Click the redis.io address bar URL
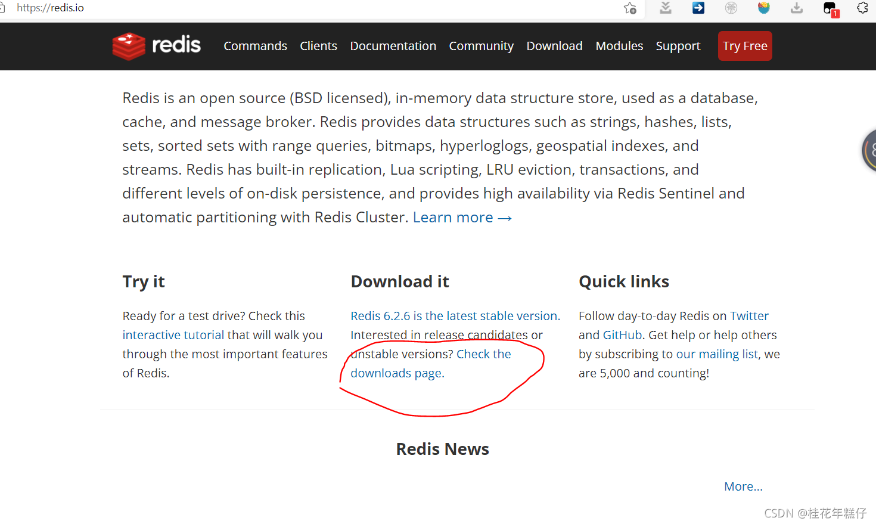 [x=50, y=8]
